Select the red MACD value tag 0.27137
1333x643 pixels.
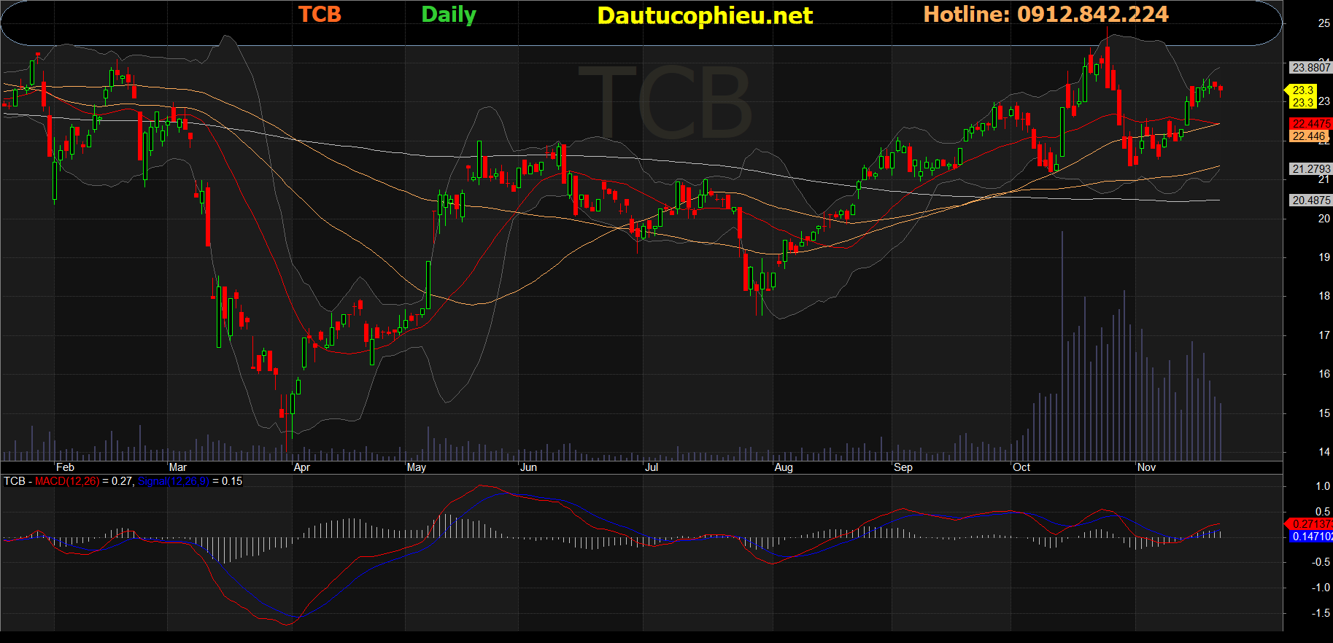(x=1310, y=524)
